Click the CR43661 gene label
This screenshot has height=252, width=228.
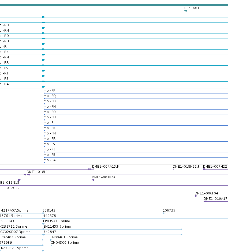pyautogui.click(x=192, y=8)
